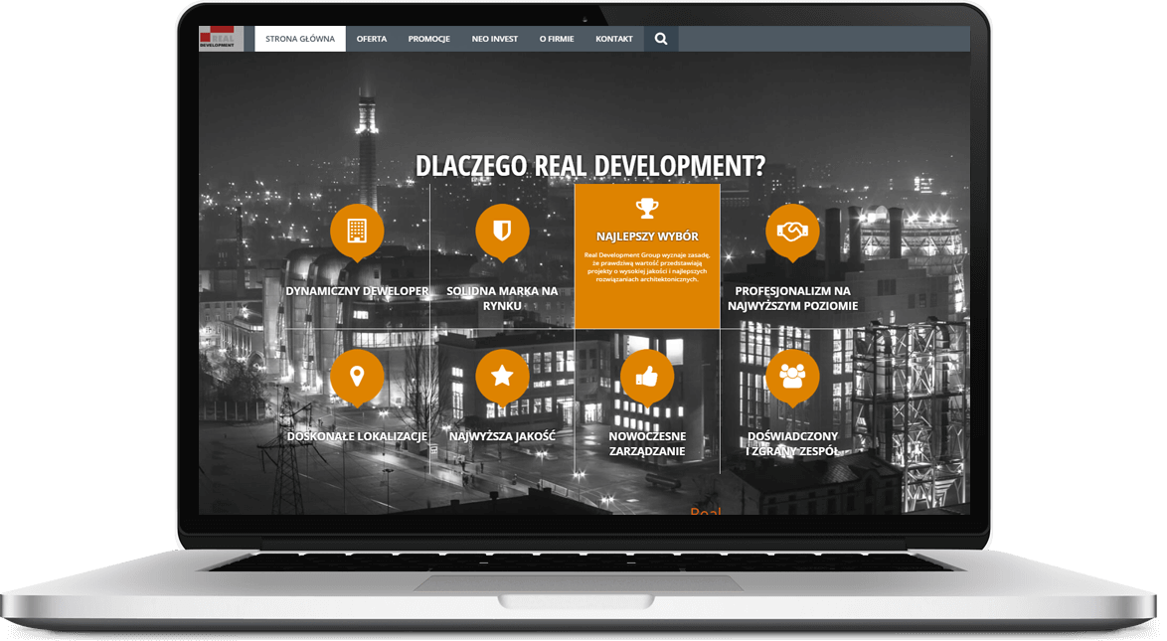The image size is (1167, 641).
Task: Click the team icon for Doświadczony Zespół
Action: 792,377
